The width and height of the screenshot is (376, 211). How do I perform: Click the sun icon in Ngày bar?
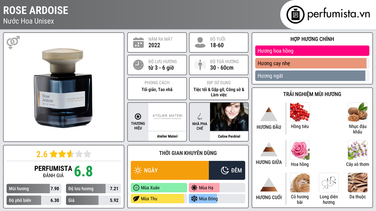(x=138, y=170)
